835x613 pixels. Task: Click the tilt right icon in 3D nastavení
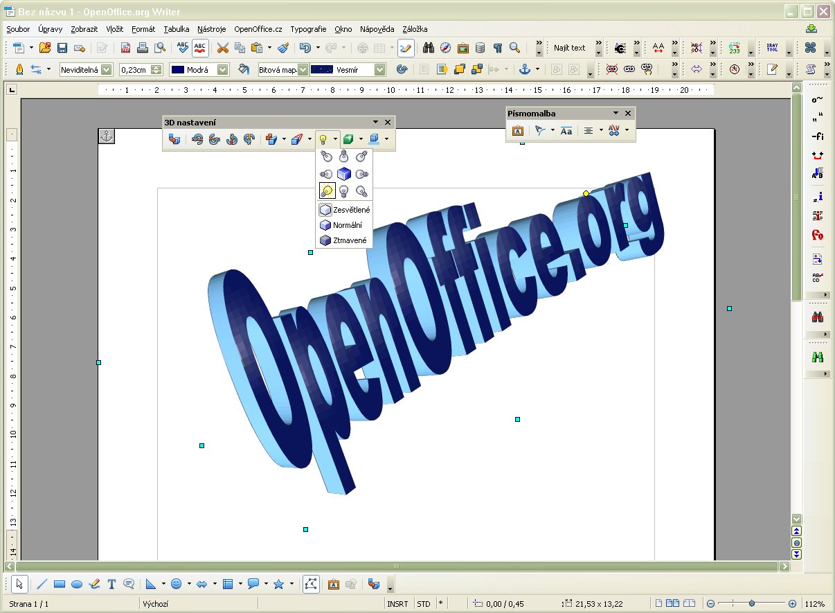coord(249,139)
